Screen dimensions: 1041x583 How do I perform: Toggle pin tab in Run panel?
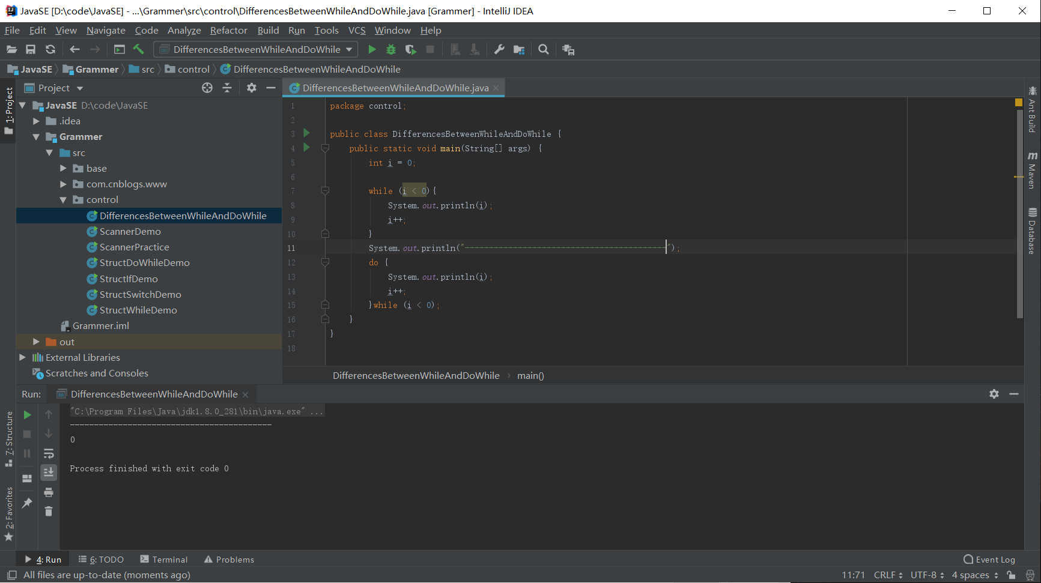click(x=27, y=503)
